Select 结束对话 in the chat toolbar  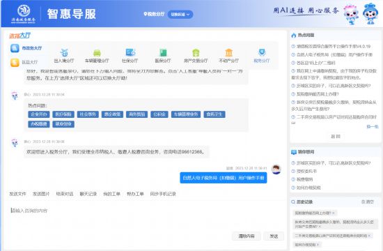[65, 194]
